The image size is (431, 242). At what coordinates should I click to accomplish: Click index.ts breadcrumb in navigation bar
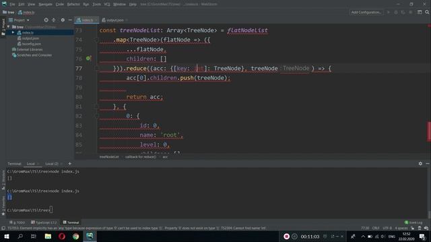pyautogui.click(x=26, y=12)
